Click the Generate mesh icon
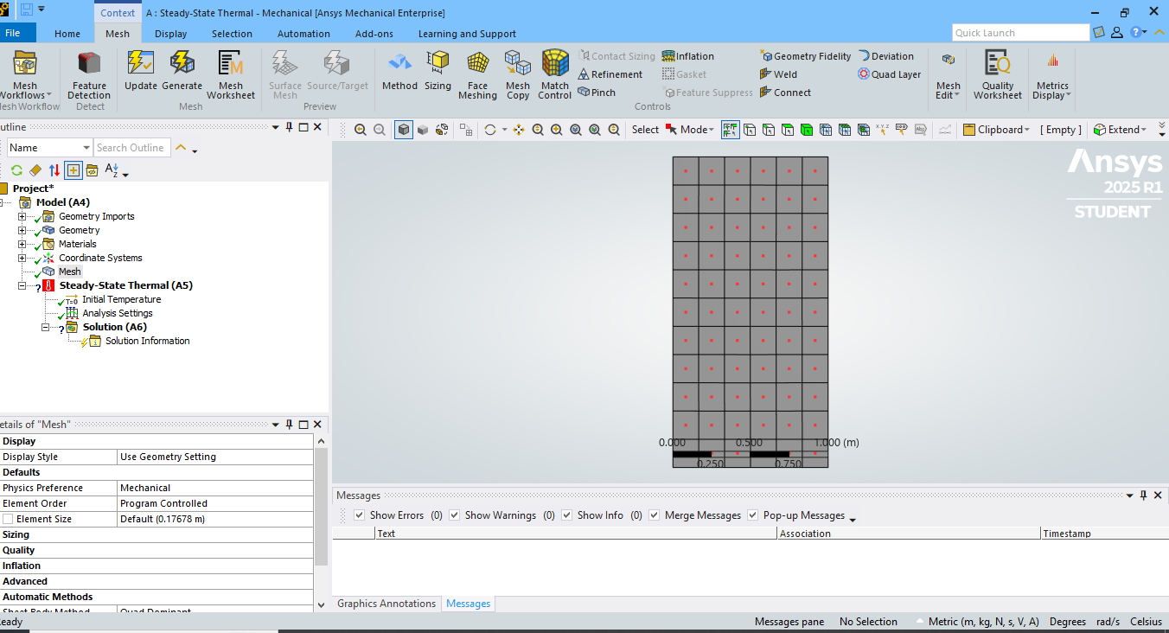 [x=182, y=71]
